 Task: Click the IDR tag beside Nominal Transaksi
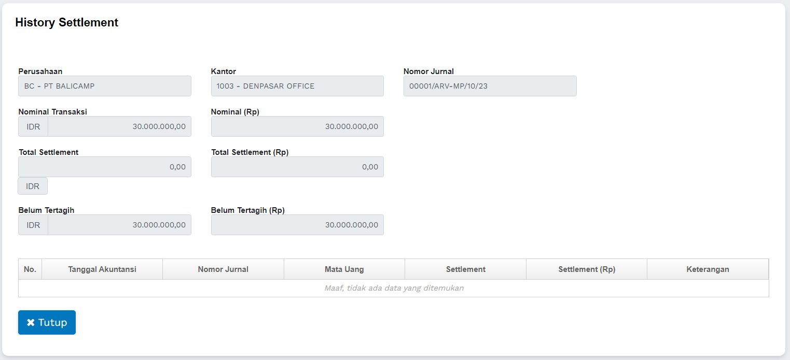click(33, 126)
